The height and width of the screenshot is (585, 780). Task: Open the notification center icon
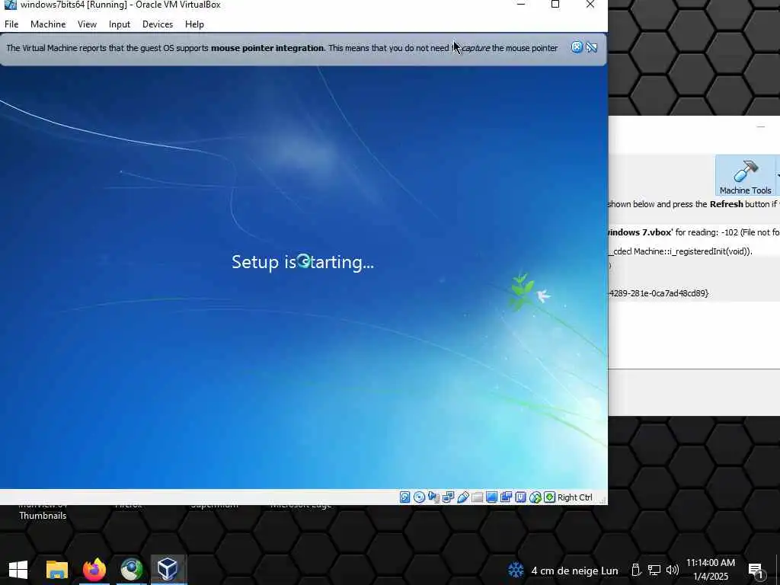click(756, 571)
